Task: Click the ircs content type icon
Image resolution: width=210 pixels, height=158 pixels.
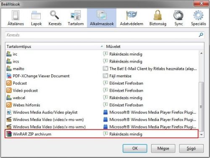Action: click(9, 61)
